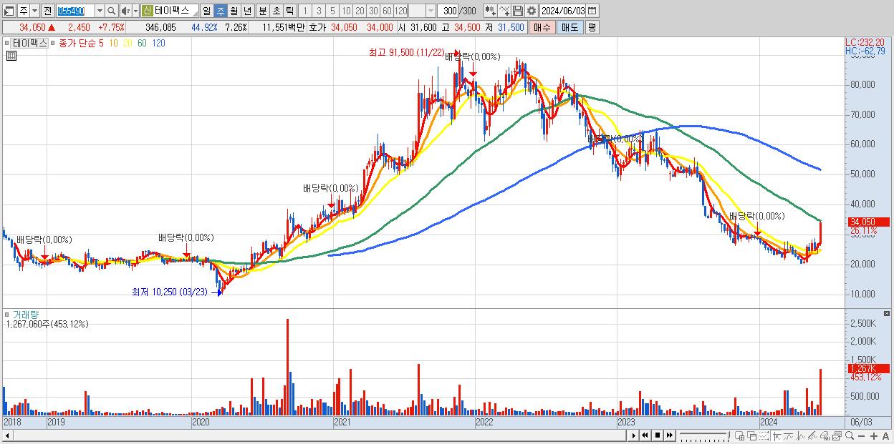
Task: Click the pencil drawing tool icon
Action: [x=812, y=436]
